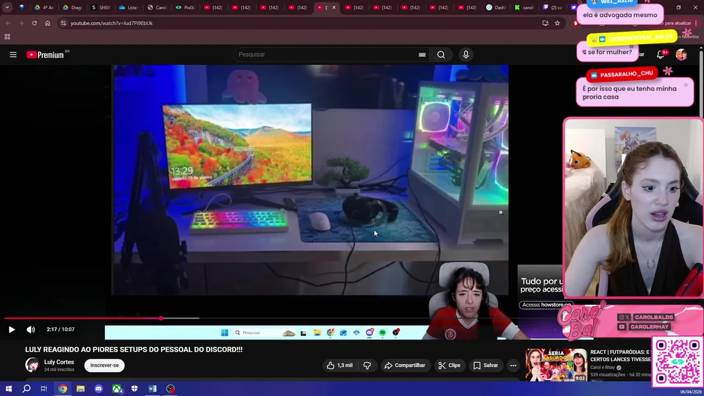Screen dimensions: 704x396
Task: Close the active YouTube tab
Action: 334,8
